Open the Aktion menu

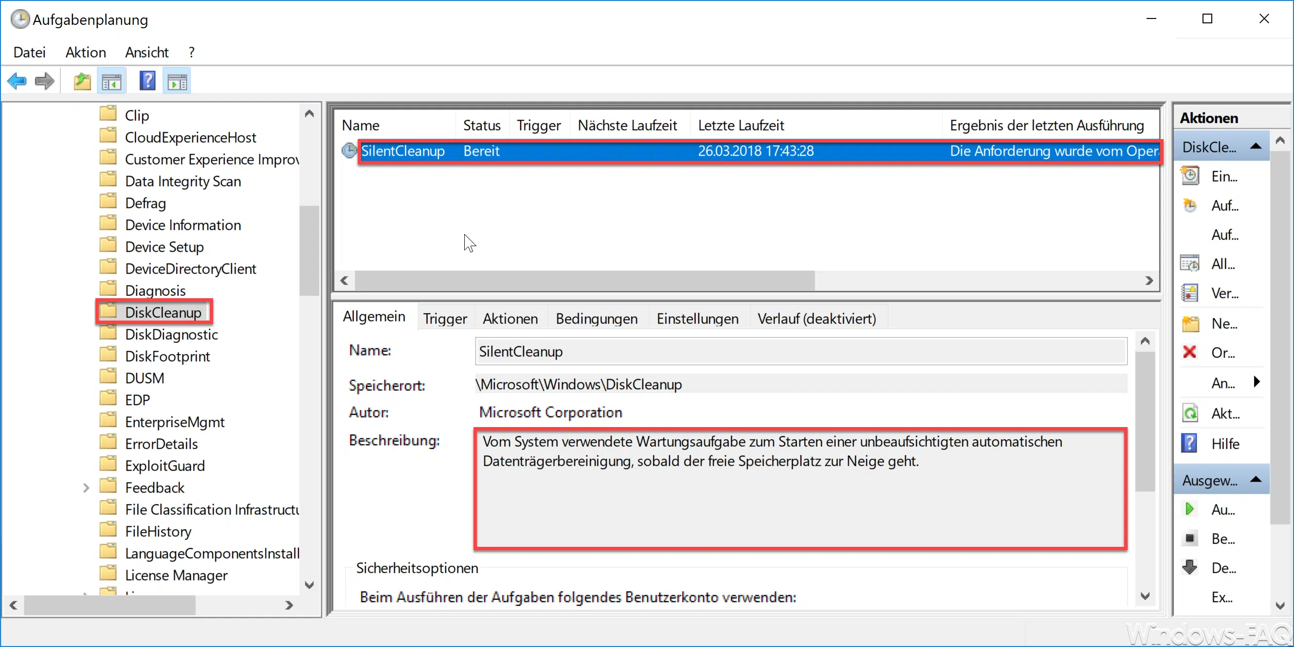click(x=85, y=52)
